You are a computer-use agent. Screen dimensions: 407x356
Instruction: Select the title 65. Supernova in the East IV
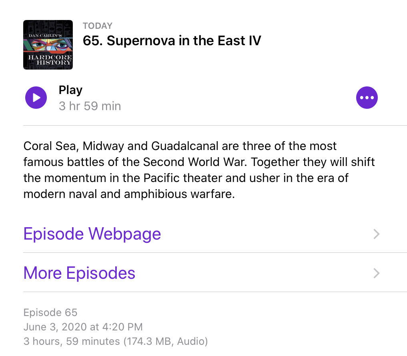[x=172, y=41]
